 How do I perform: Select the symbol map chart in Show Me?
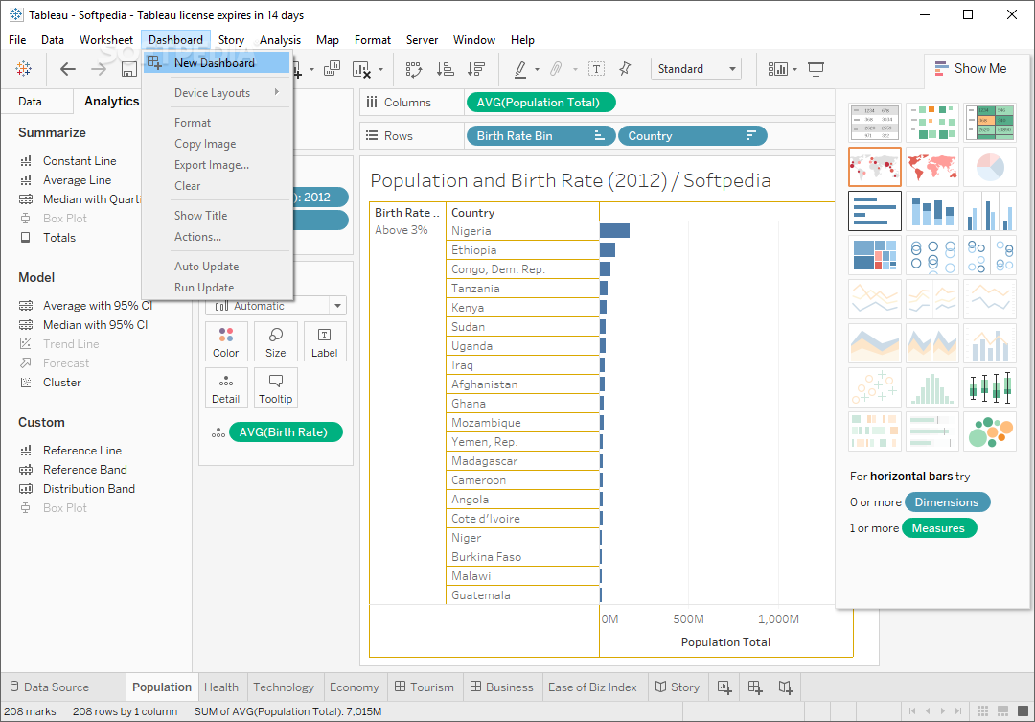[875, 167]
